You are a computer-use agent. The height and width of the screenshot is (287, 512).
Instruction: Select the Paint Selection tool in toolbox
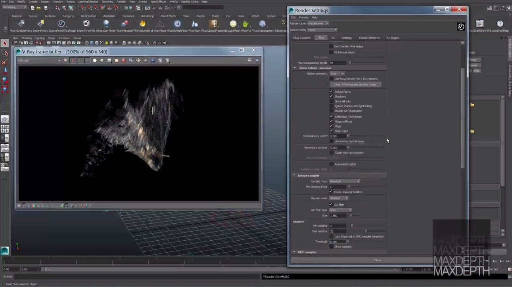(x=5, y=62)
